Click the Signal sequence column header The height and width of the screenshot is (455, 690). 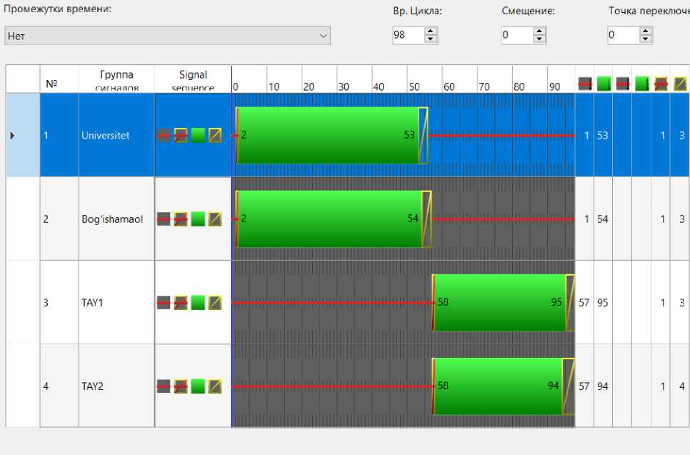[193, 79]
